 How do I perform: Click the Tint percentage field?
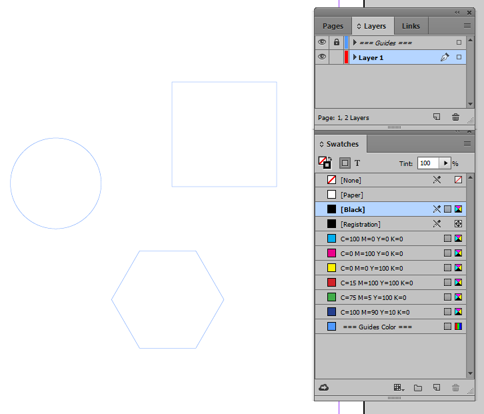coord(428,163)
